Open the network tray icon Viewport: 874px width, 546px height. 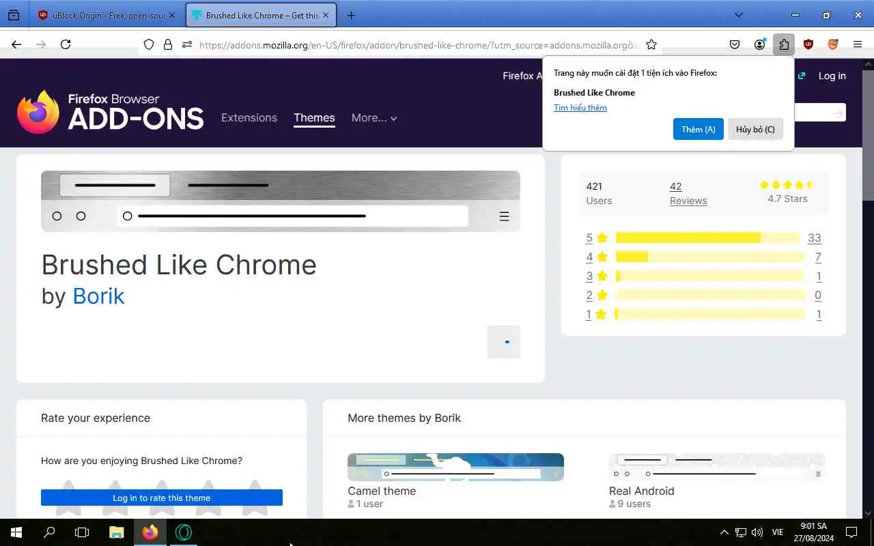[x=741, y=532]
